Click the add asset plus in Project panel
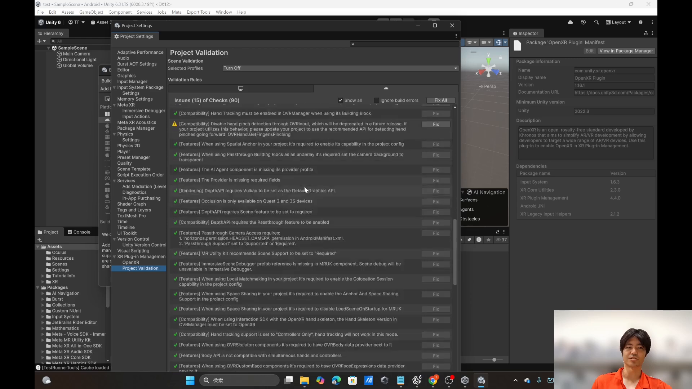The width and height of the screenshot is (692, 389). click(40, 240)
